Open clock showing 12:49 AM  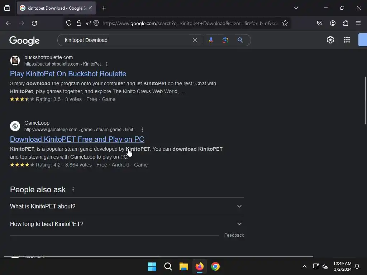click(x=342, y=266)
